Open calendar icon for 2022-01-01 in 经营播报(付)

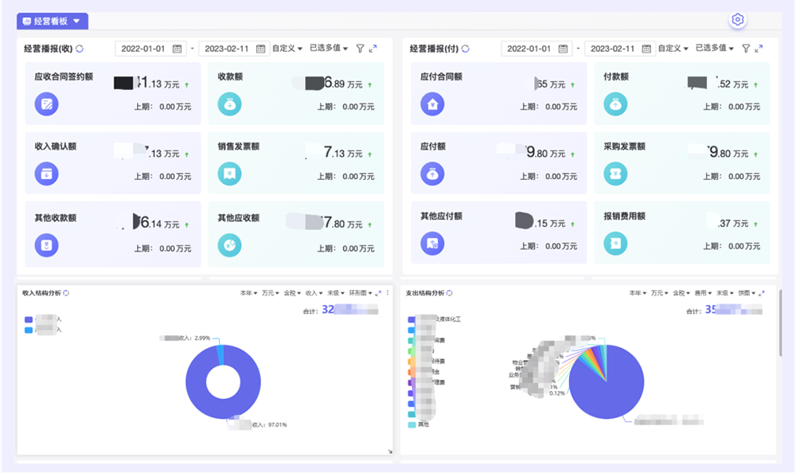(x=563, y=49)
